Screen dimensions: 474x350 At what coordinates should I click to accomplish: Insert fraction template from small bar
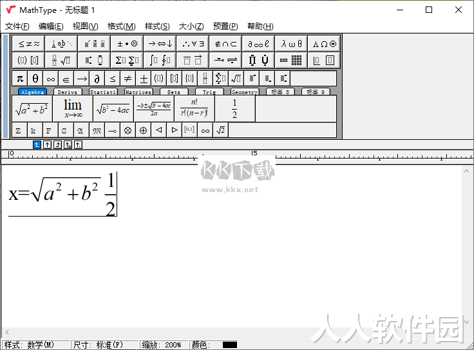click(205, 79)
